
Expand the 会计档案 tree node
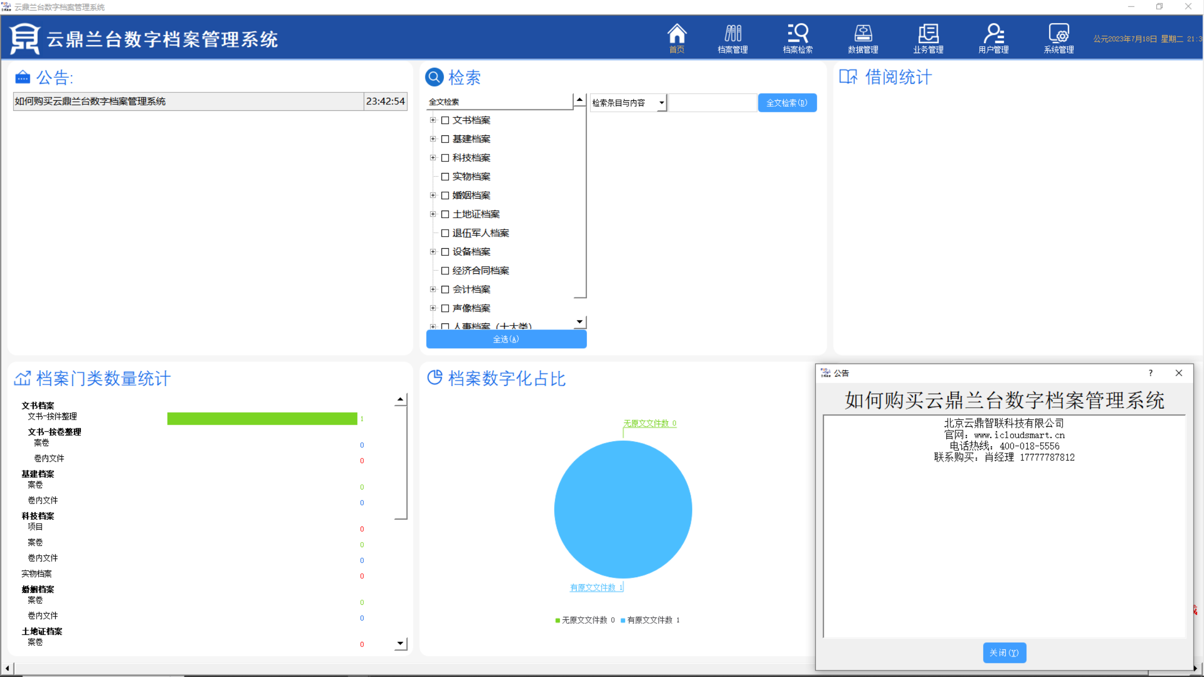point(433,289)
